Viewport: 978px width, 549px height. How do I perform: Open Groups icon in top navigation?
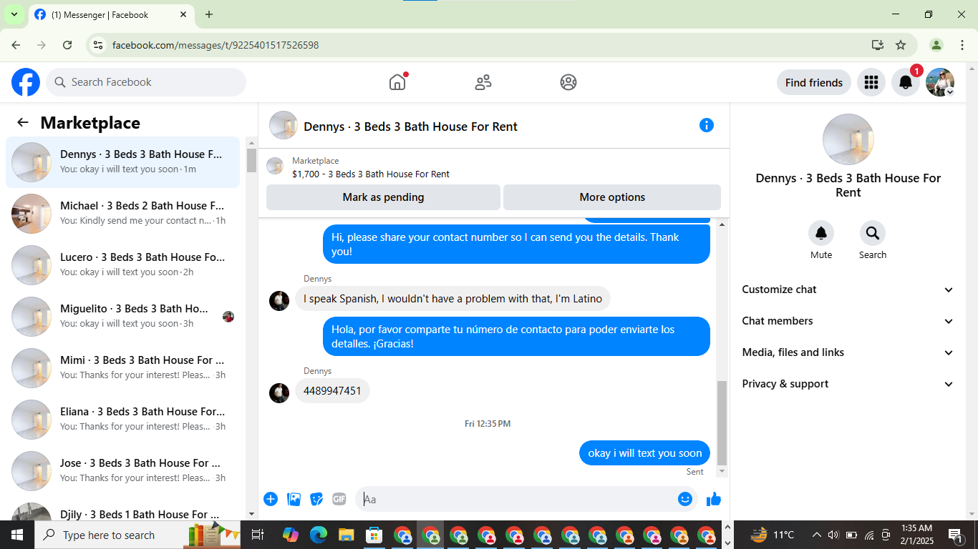[x=568, y=82]
